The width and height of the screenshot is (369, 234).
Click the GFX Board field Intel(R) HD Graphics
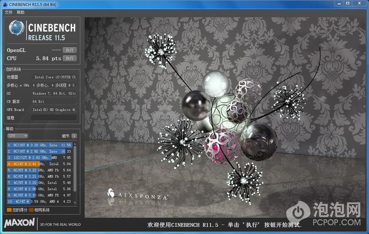[x=54, y=110]
